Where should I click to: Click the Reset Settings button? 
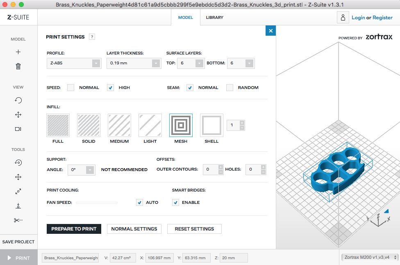point(194,229)
